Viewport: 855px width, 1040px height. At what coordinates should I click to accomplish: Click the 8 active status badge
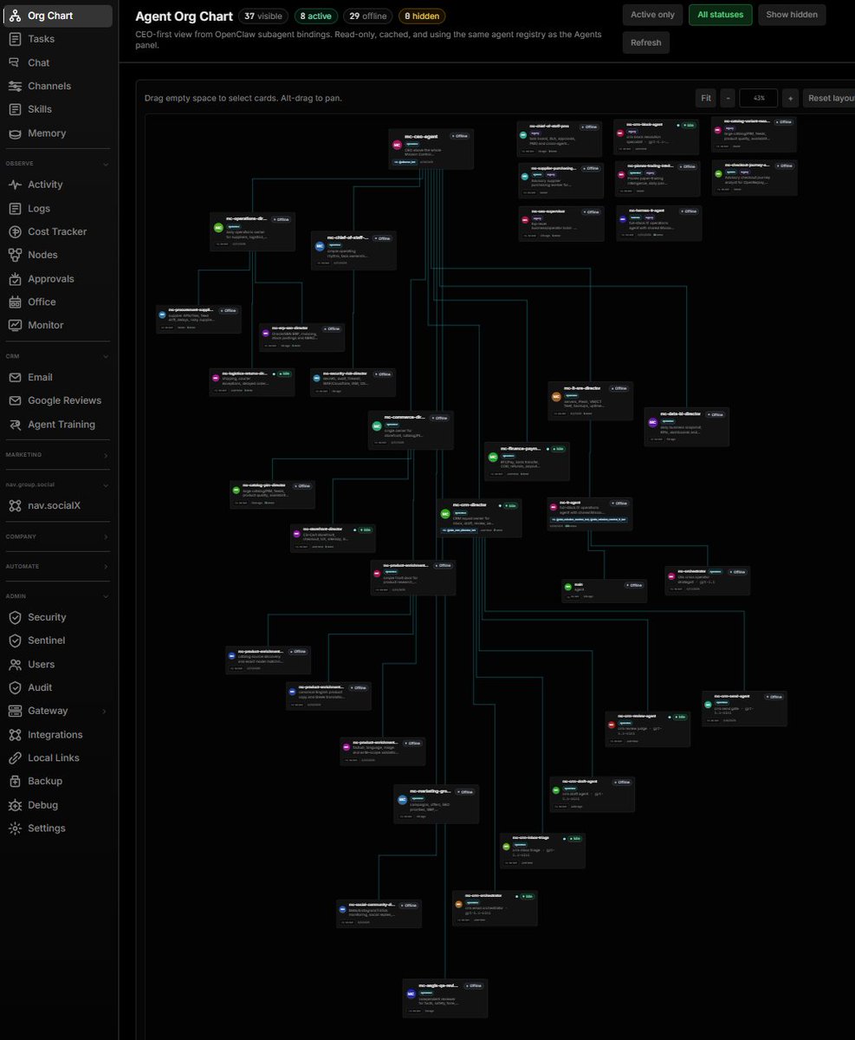[316, 16]
